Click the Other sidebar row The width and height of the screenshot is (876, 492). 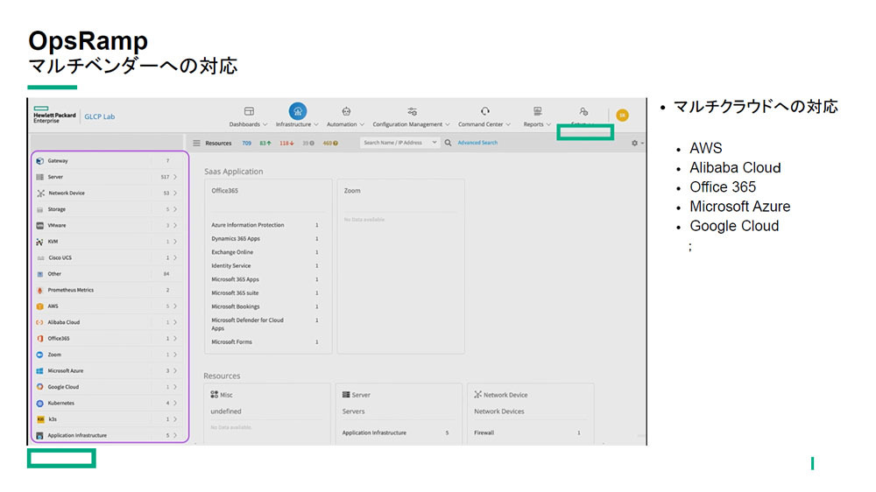click(x=107, y=274)
